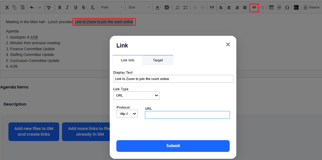This screenshot has height=160, width=322.
Task: Switch editor to Source view
Action: (312, 8)
